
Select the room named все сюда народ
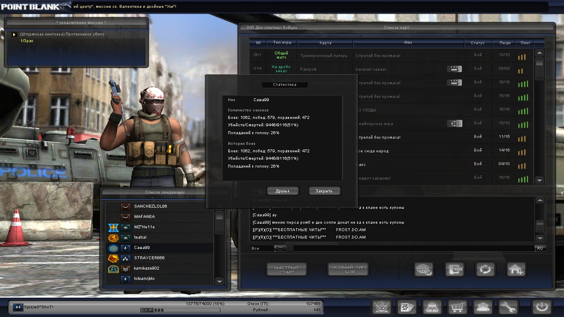[x=391, y=151]
